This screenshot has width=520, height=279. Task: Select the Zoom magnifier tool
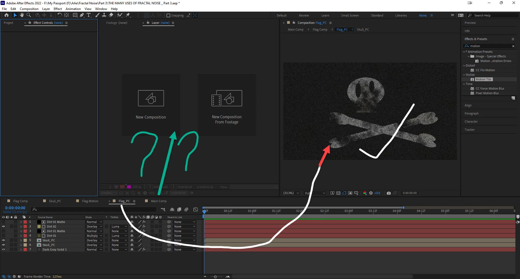click(x=29, y=15)
